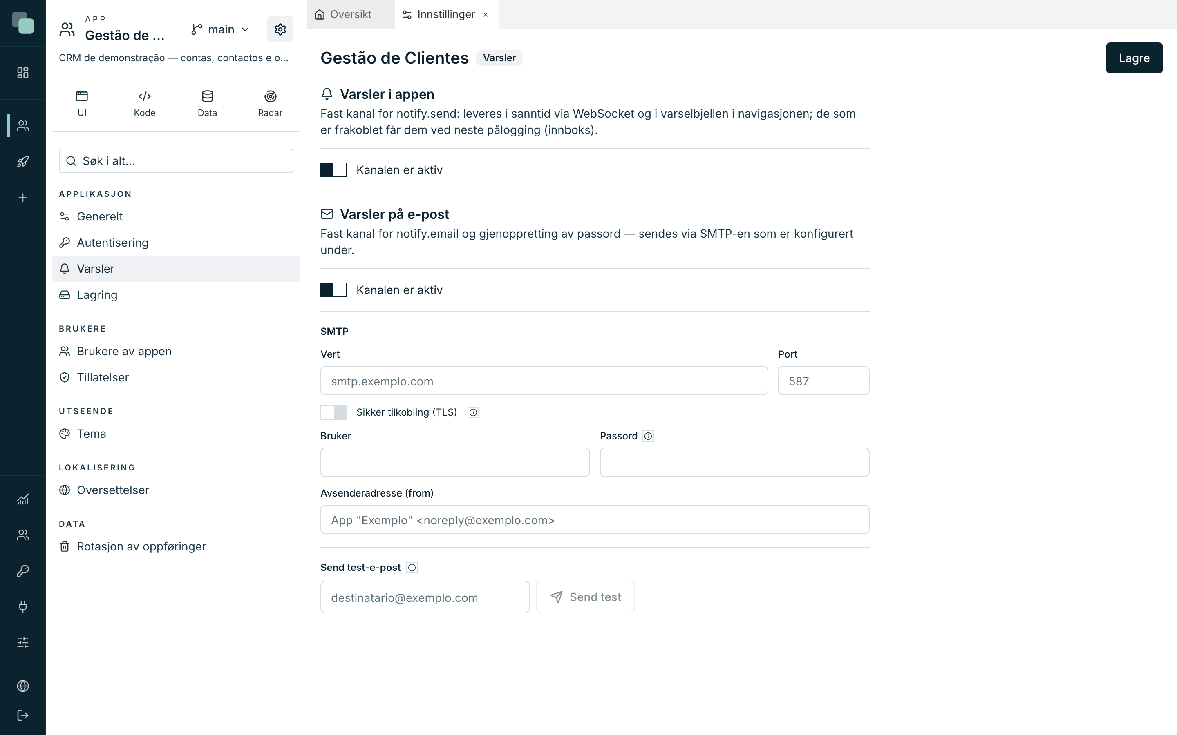Open the sliders settings icon in rail
1177x735 pixels.
click(23, 643)
